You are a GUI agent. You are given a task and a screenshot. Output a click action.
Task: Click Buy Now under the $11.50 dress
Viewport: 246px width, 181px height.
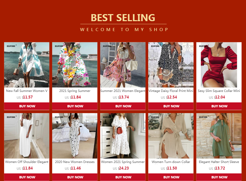click(x=171, y=177)
